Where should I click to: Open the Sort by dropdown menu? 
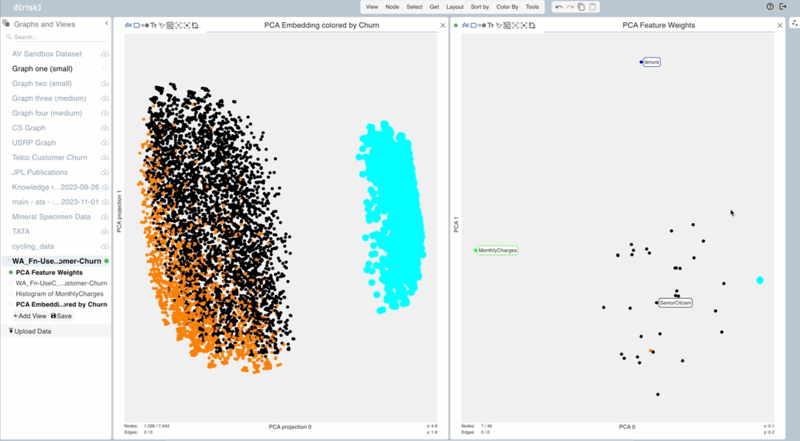click(x=480, y=7)
